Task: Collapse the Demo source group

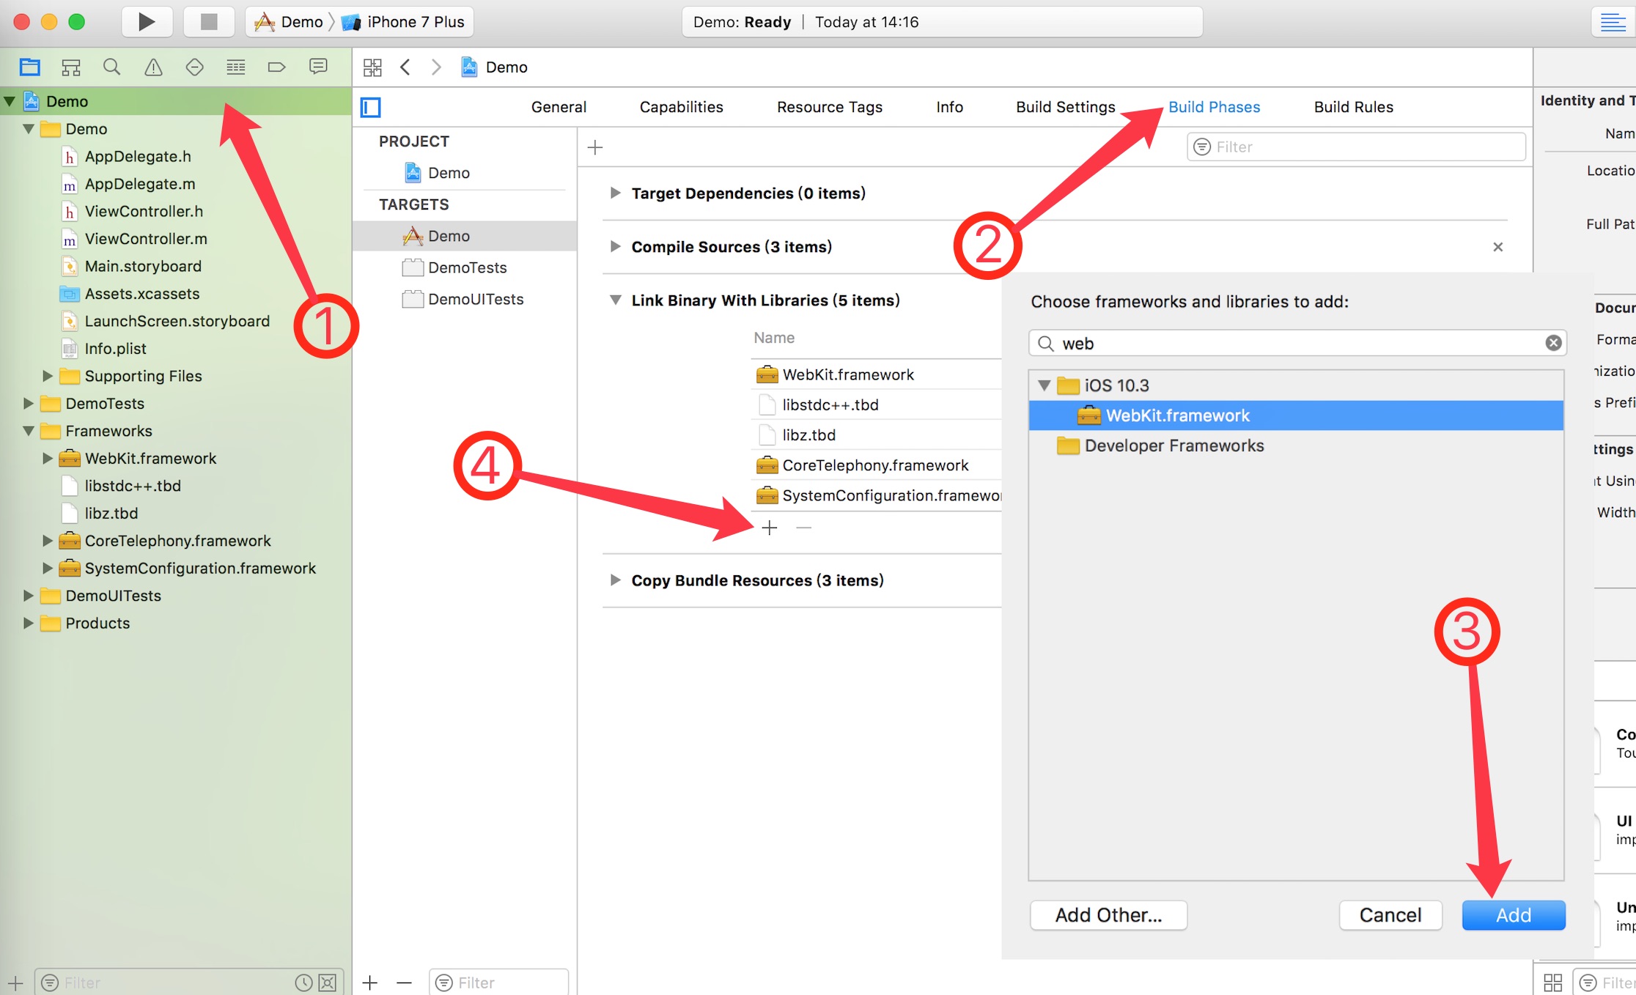Action: (x=29, y=129)
